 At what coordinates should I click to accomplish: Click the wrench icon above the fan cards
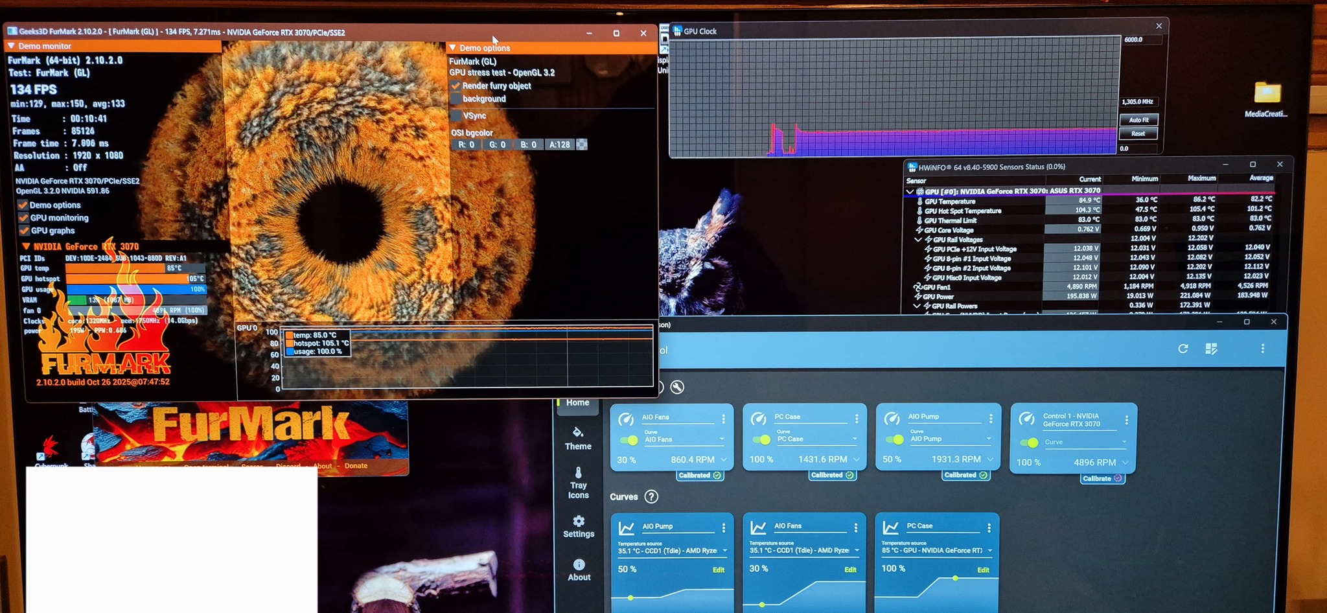[677, 387]
